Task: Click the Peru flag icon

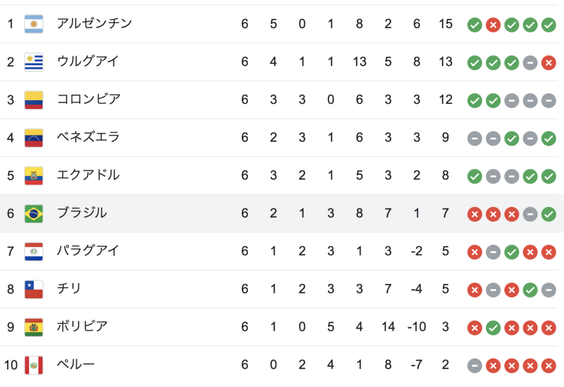Action: point(34,365)
